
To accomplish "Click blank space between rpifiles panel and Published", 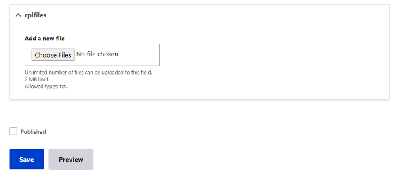I will click(162, 114).
